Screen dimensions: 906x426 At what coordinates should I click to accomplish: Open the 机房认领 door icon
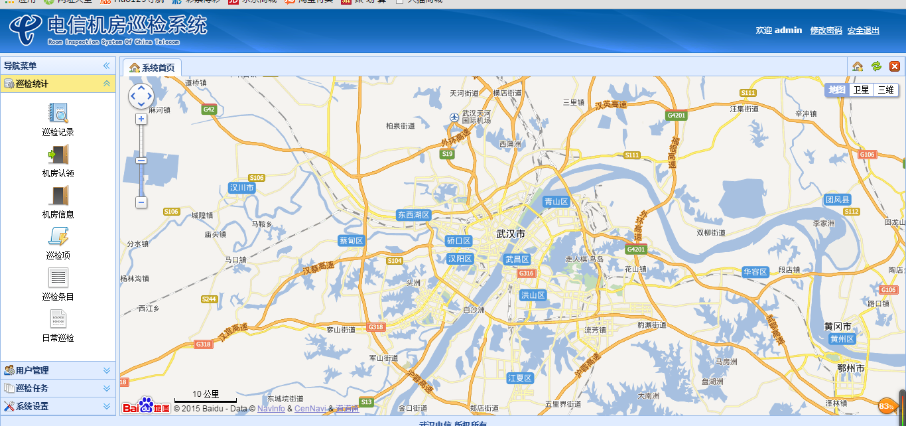click(x=58, y=155)
